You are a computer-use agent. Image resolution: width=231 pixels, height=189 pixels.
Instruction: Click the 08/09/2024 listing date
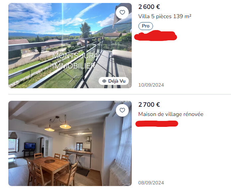[x=151, y=183]
